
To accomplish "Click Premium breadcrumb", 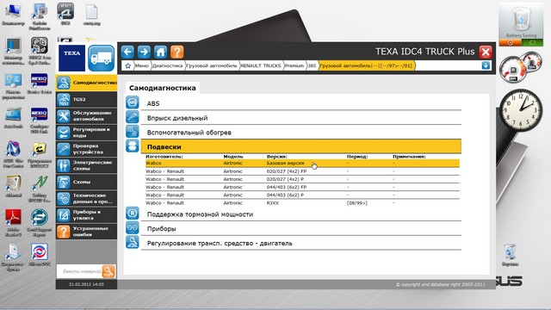I will (294, 65).
